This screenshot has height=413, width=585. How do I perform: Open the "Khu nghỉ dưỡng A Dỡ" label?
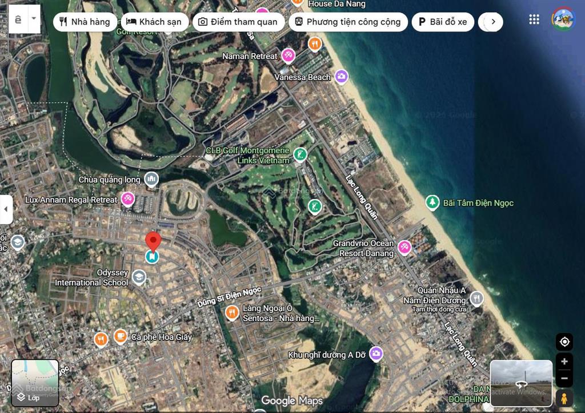(327, 355)
